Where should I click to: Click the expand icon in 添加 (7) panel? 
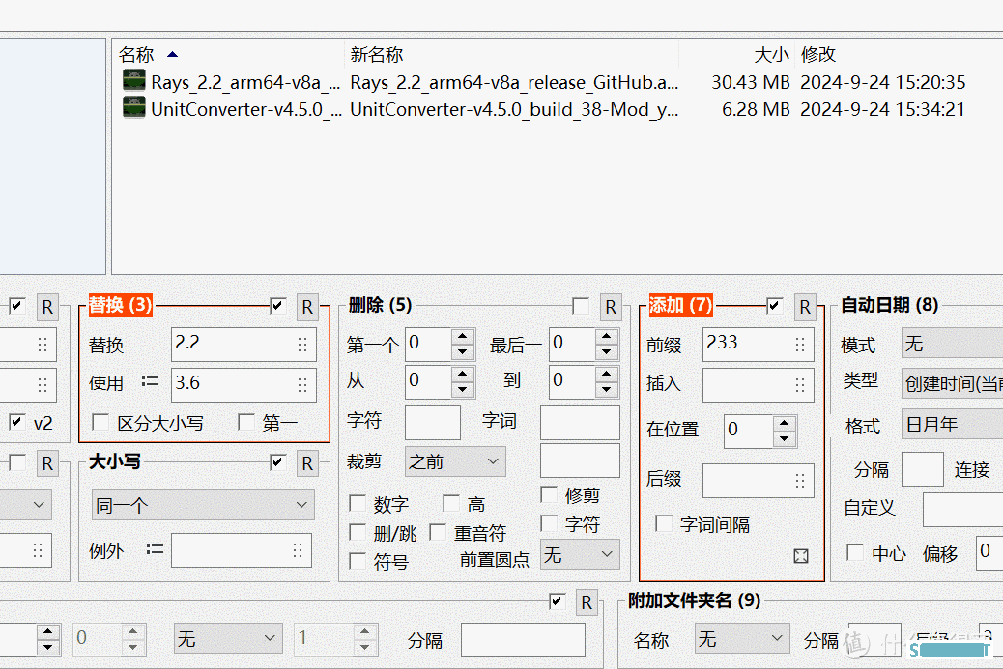[801, 556]
